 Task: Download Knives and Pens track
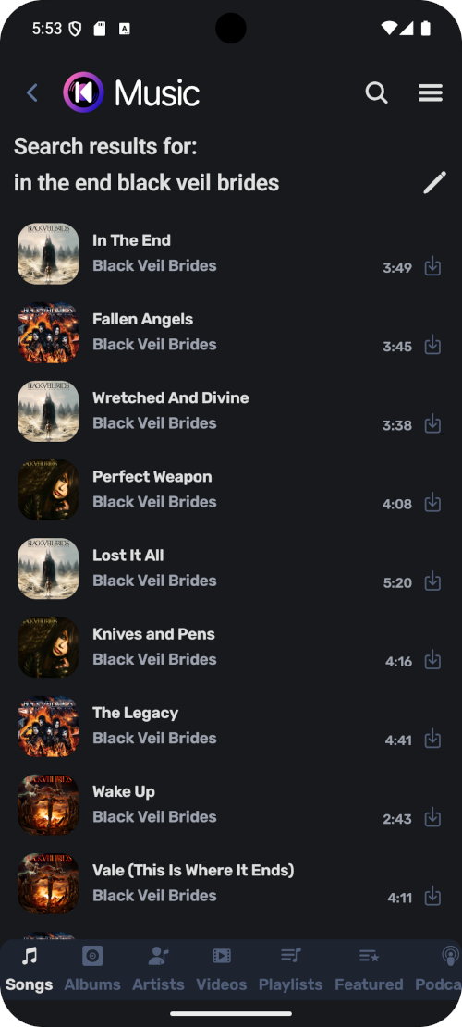coord(432,660)
